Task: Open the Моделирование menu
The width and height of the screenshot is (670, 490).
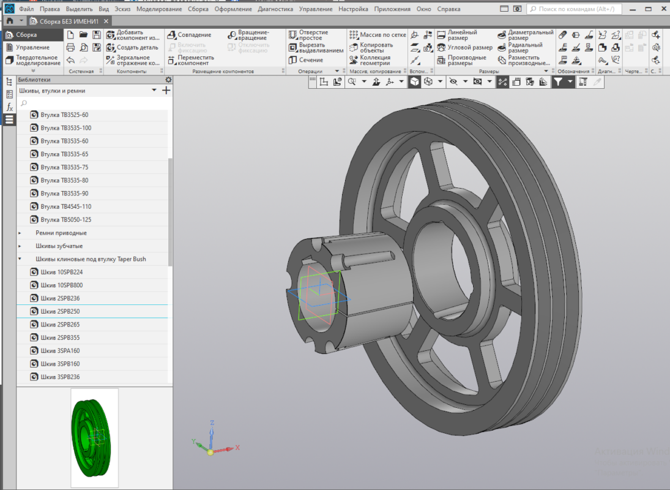Action: click(x=158, y=9)
